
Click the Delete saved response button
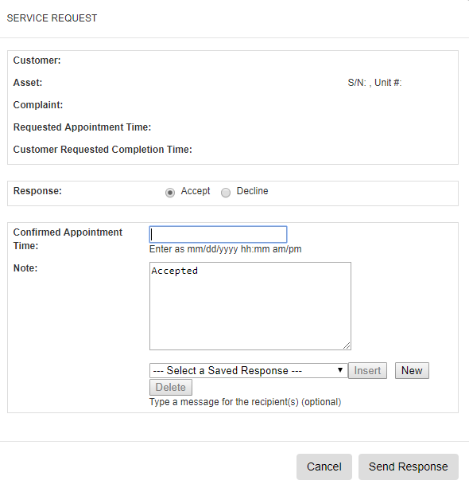pyautogui.click(x=171, y=388)
